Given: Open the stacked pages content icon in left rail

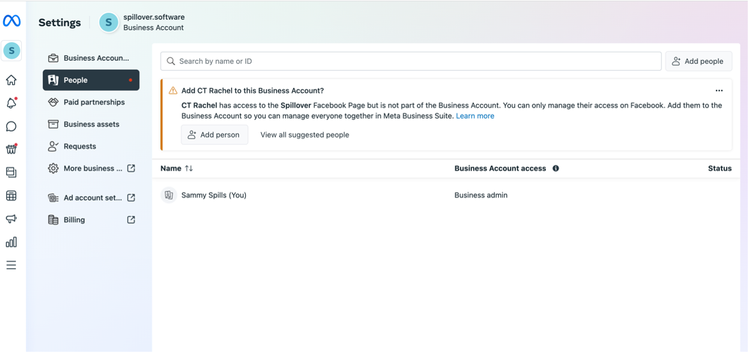Looking at the screenshot, I should click(x=11, y=172).
